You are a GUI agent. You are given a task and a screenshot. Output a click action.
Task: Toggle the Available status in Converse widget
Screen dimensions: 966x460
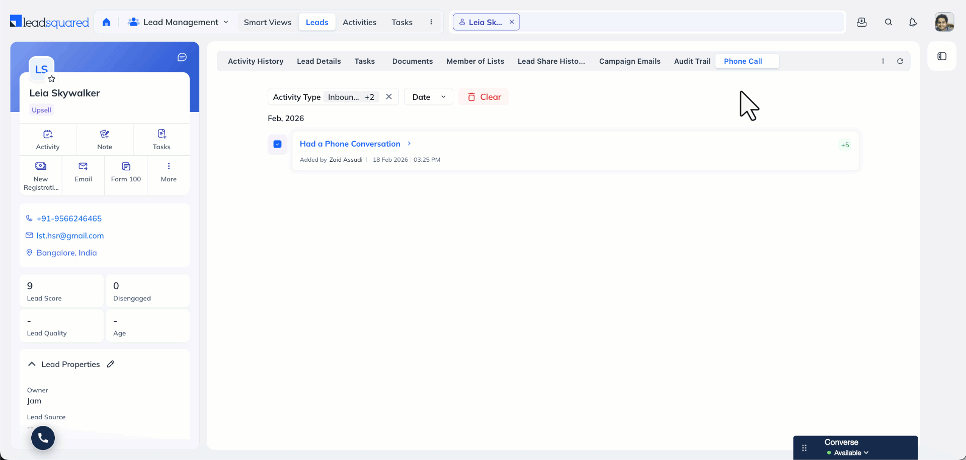point(849,452)
